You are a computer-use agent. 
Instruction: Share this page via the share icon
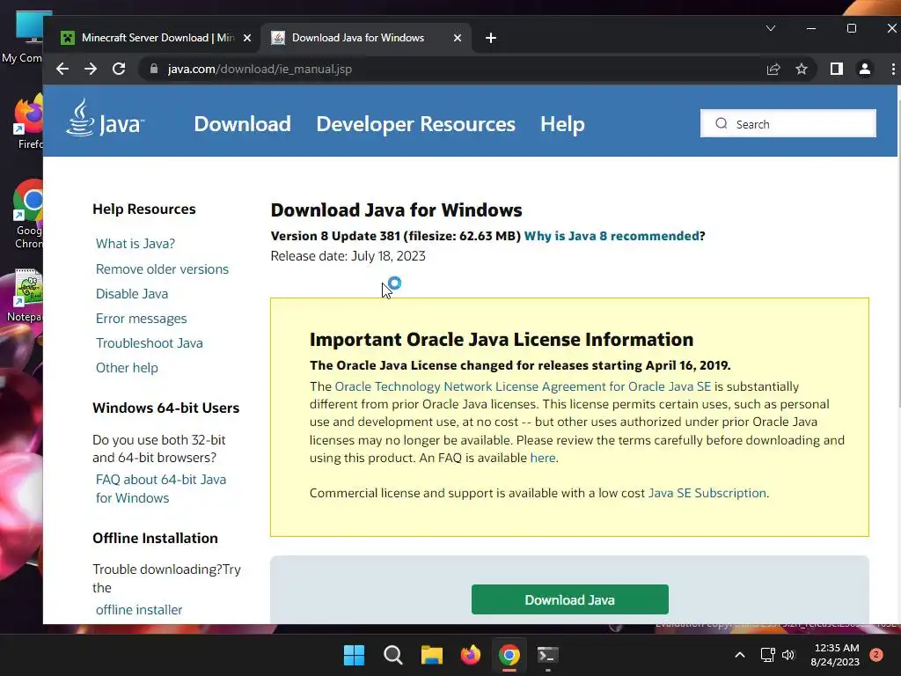coord(773,69)
